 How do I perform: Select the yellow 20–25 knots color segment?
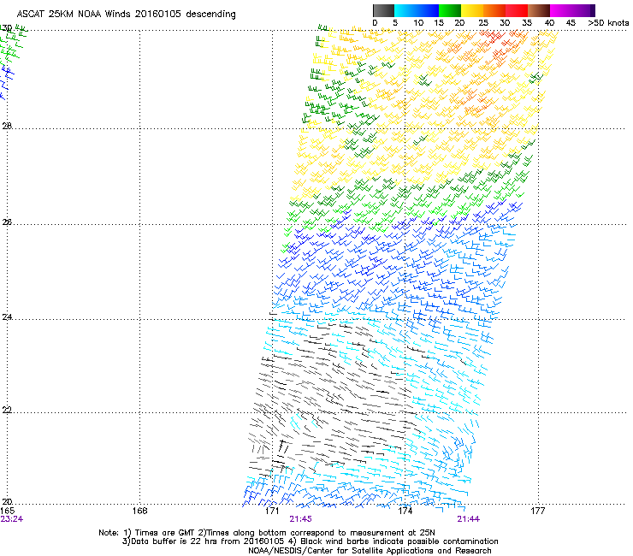pyautogui.click(x=472, y=10)
